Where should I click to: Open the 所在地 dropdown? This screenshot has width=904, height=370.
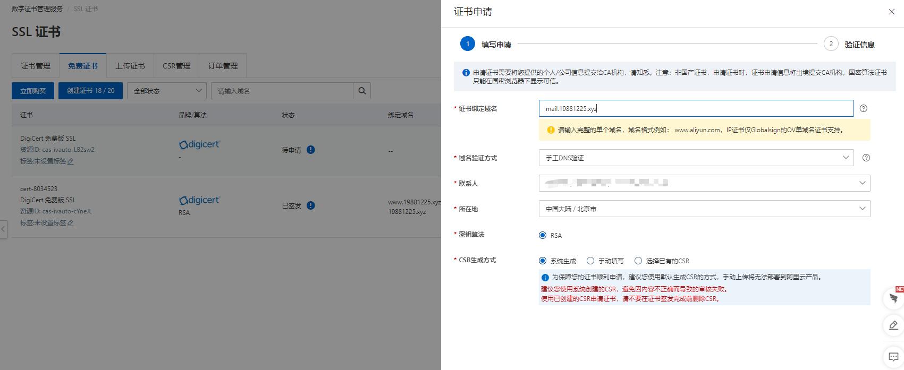click(x=704, y=209)
